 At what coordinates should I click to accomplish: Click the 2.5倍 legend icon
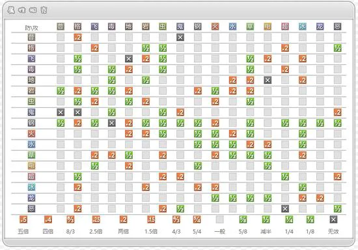click(x=96, y=219)
